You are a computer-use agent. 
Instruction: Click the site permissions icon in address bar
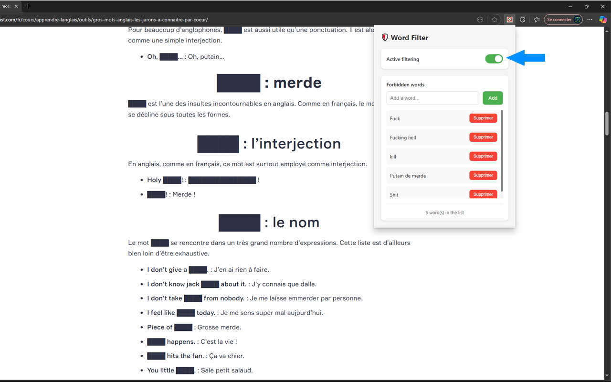coord(480,20)
